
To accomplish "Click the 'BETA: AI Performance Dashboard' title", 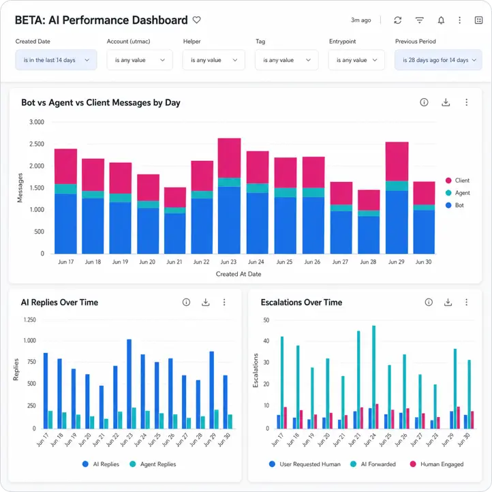I will point(102,20).
